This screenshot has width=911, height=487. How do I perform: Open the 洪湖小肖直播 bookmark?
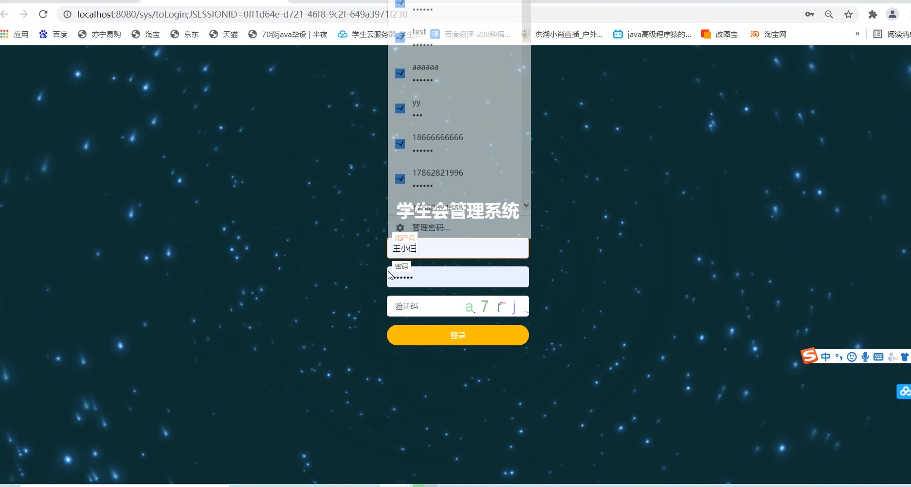click(x=562, y=34)
